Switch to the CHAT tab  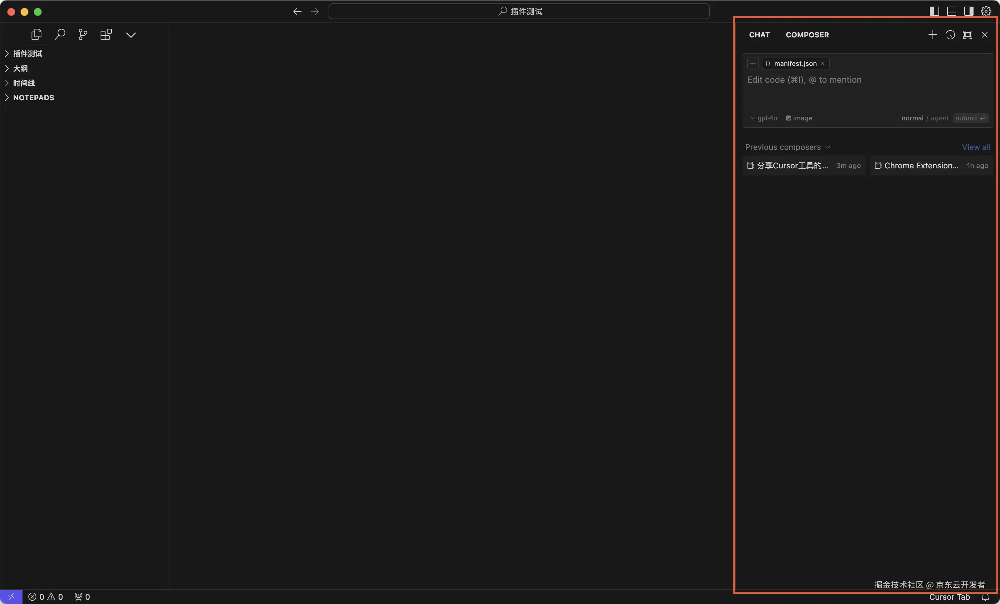759,35
